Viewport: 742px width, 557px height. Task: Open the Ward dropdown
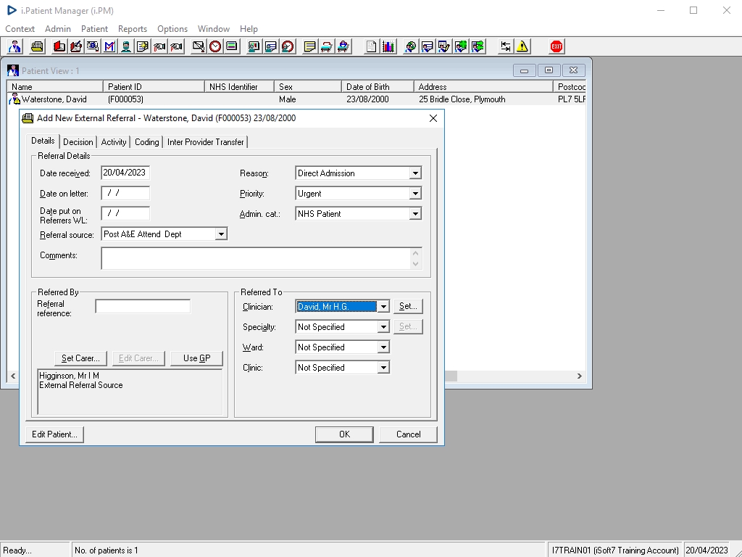pyautogui.click(x=383, y=347)
